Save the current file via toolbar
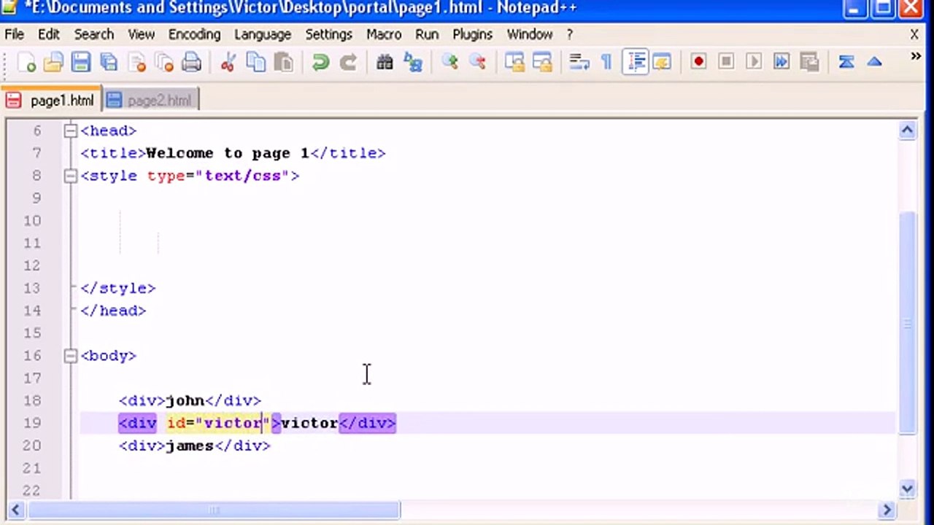 (80, 63)
